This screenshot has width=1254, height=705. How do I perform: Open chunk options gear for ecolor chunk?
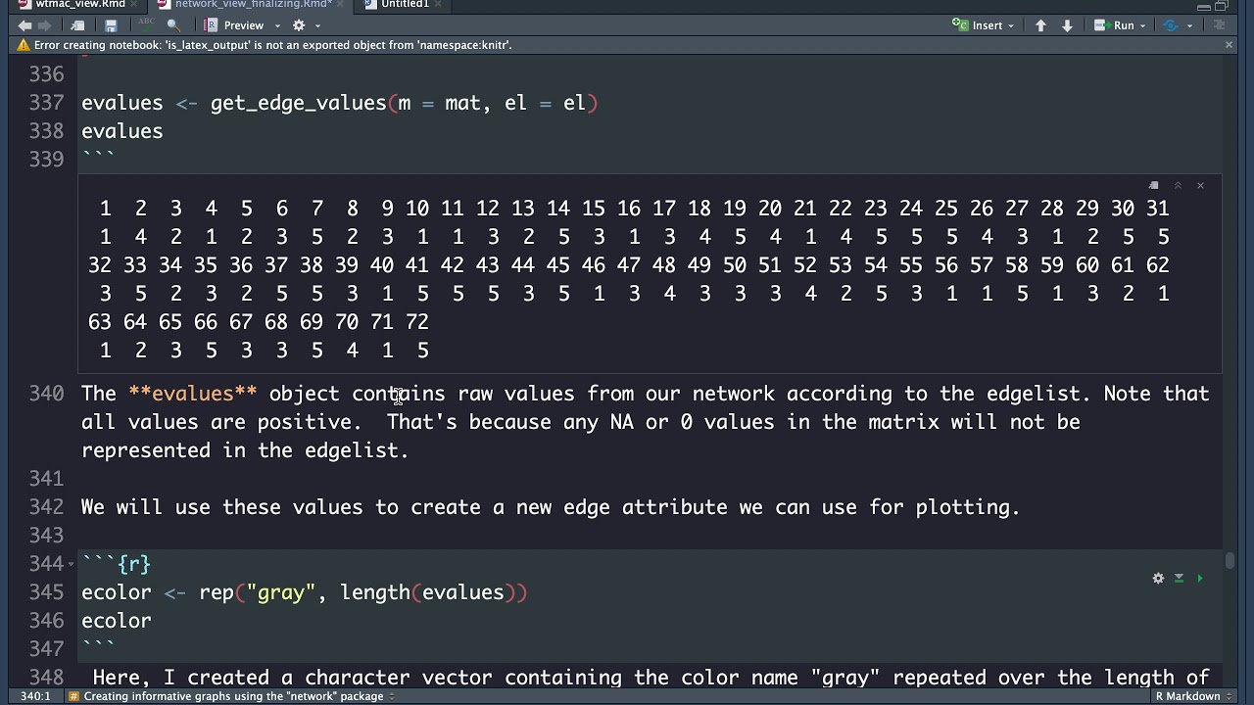coord(1158,579)
